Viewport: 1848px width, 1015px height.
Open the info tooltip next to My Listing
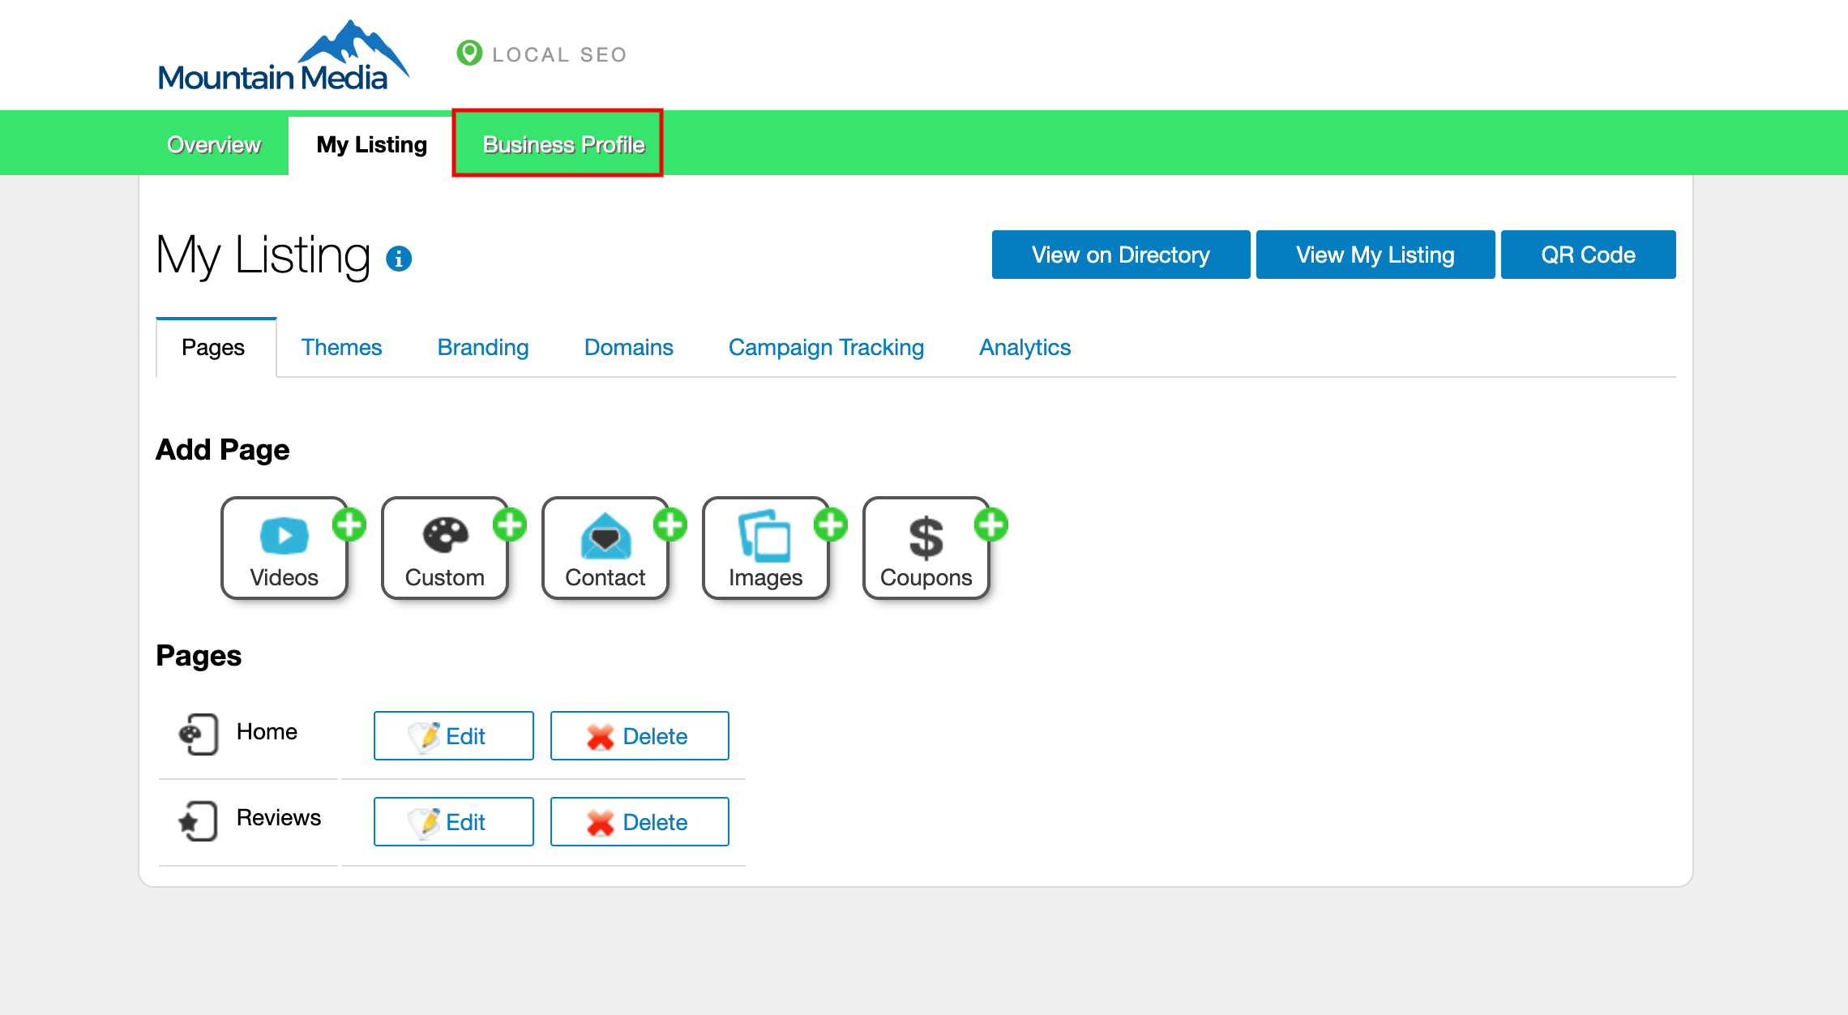click(x=398, y=259)
